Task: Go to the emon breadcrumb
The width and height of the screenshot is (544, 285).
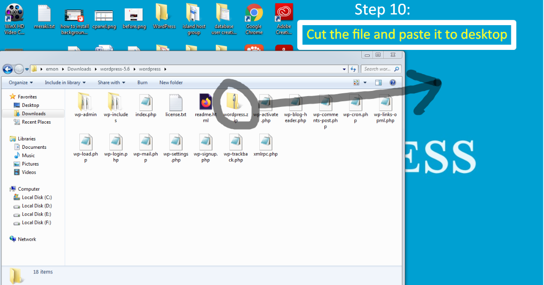Action: pos(52,69)
